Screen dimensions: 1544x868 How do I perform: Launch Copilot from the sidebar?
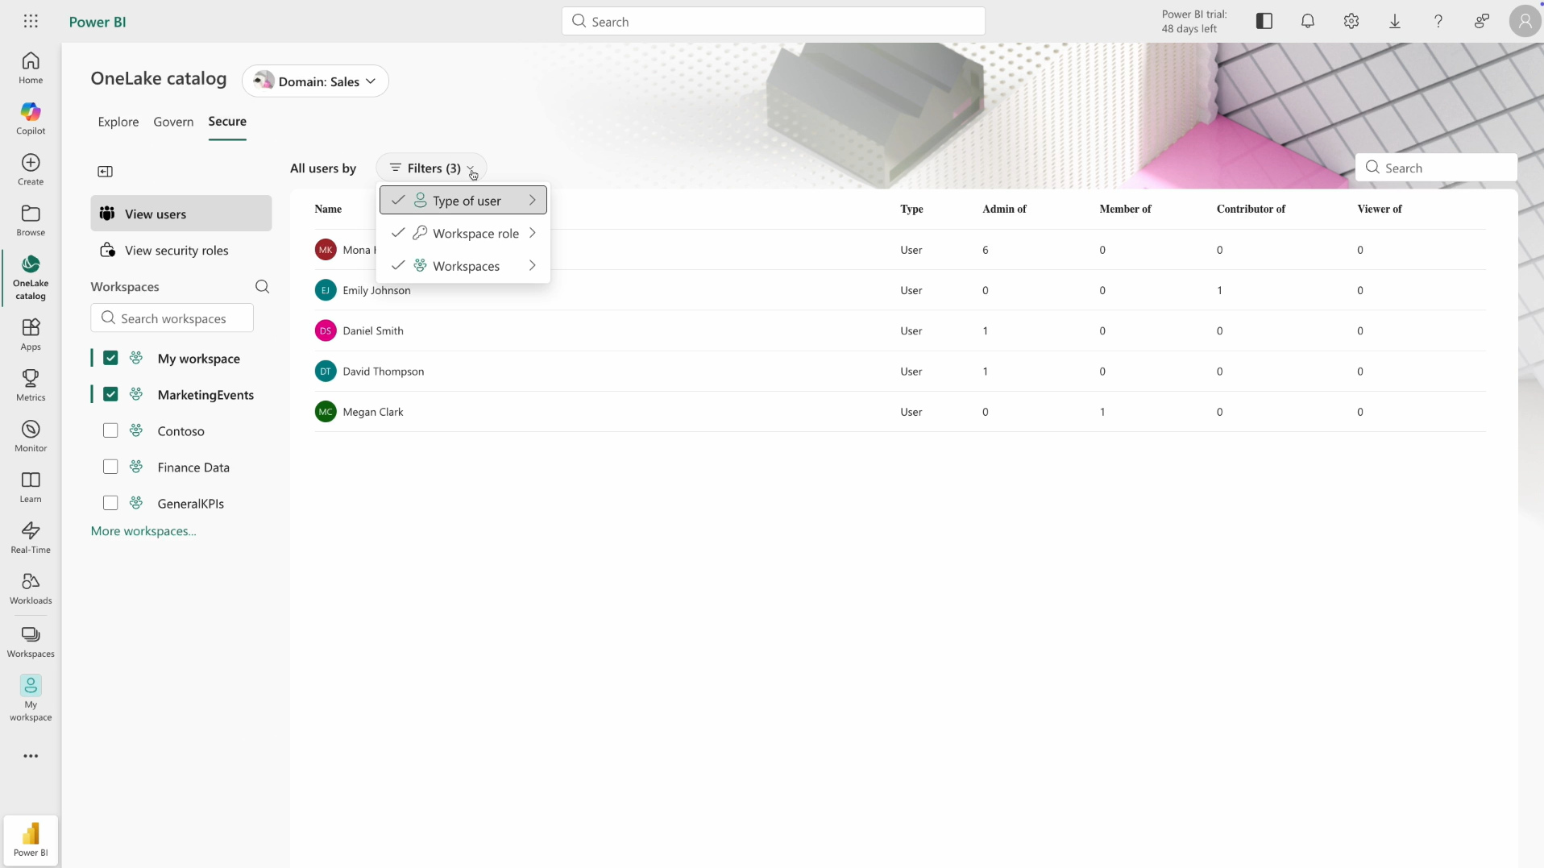30,118
